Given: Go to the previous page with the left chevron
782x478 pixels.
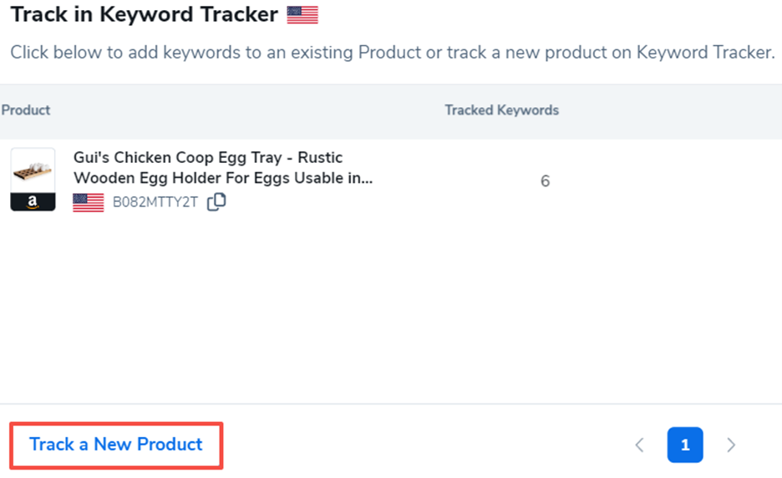Looking at the screenshot, I should [x=639, y=445].
